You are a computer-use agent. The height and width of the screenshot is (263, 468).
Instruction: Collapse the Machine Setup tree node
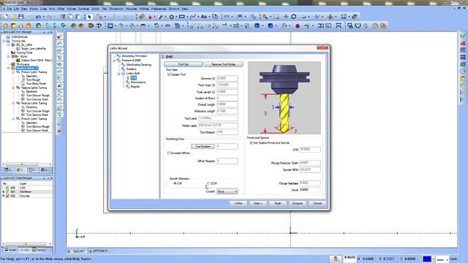pyautogui.click(x=8, y=68)
